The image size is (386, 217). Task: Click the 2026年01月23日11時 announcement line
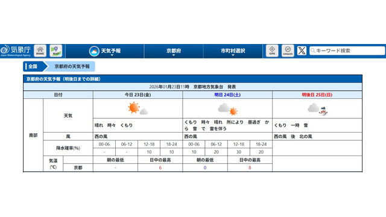coord(192,87)
